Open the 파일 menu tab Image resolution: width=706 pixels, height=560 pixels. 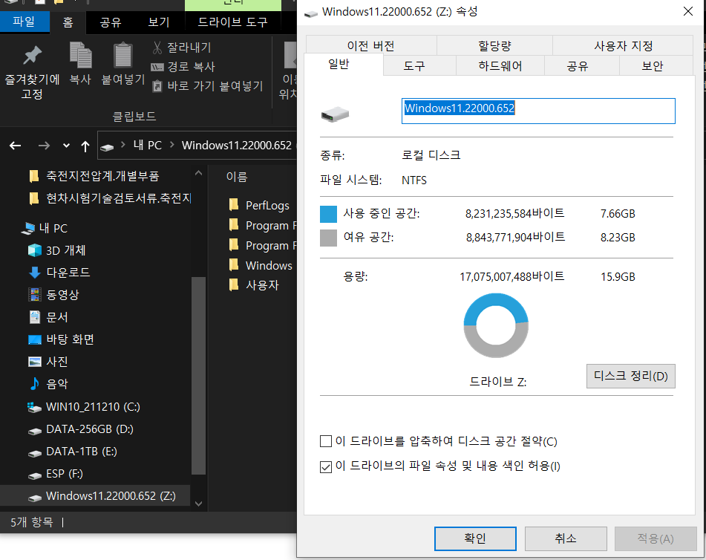click(24, 22)
